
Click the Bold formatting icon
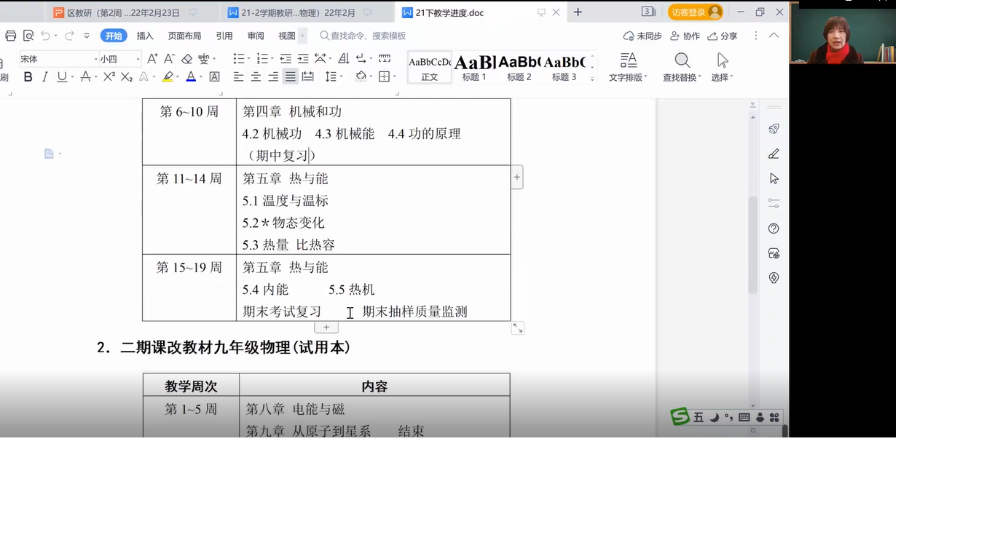pos(28,77)
